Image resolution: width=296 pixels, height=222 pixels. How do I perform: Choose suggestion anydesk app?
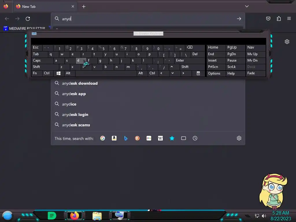coord(148,94)
